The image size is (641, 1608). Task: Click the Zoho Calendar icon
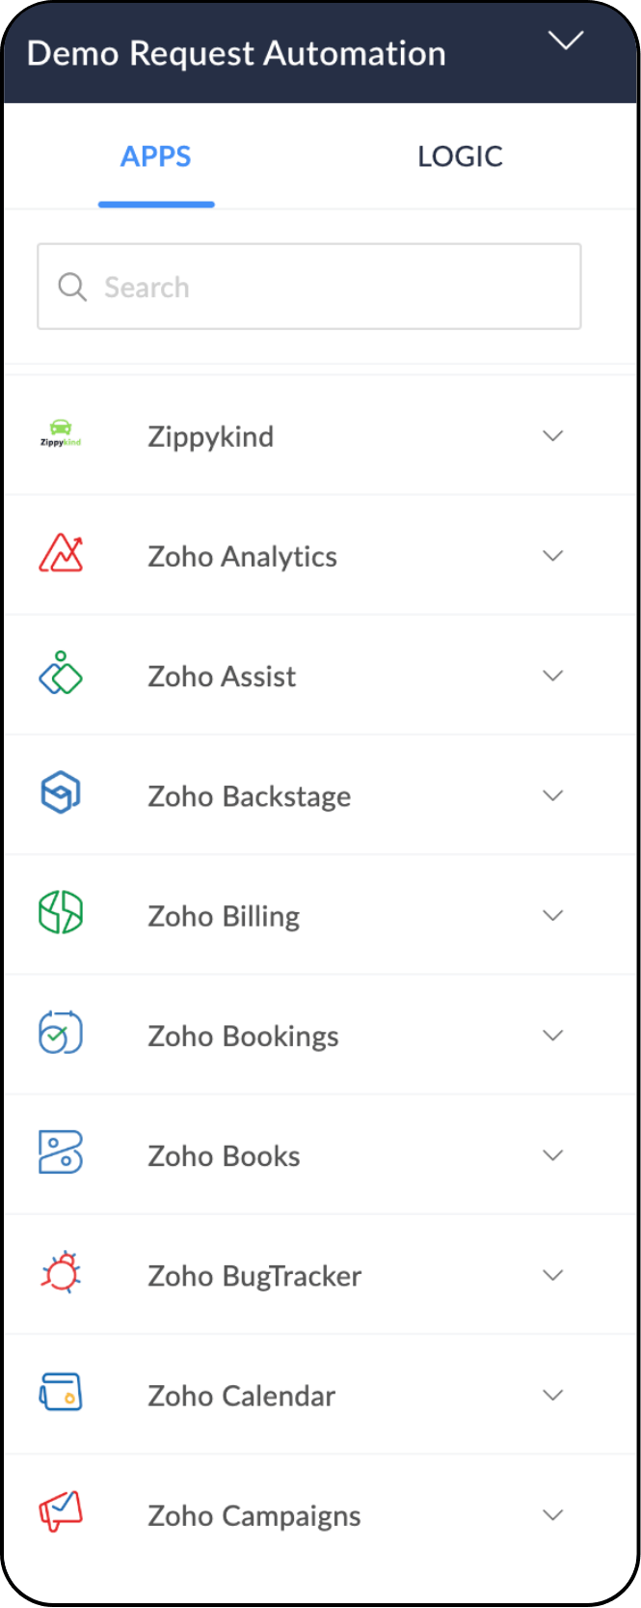coord(61,1393)
